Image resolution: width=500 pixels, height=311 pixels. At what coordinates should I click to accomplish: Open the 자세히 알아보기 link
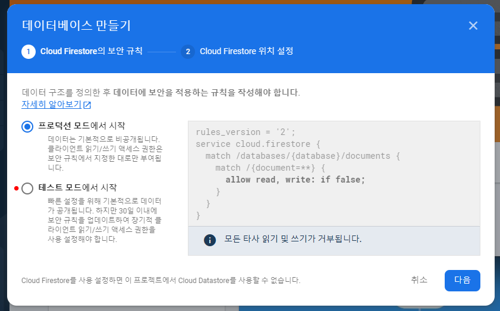tap(51, 104)
